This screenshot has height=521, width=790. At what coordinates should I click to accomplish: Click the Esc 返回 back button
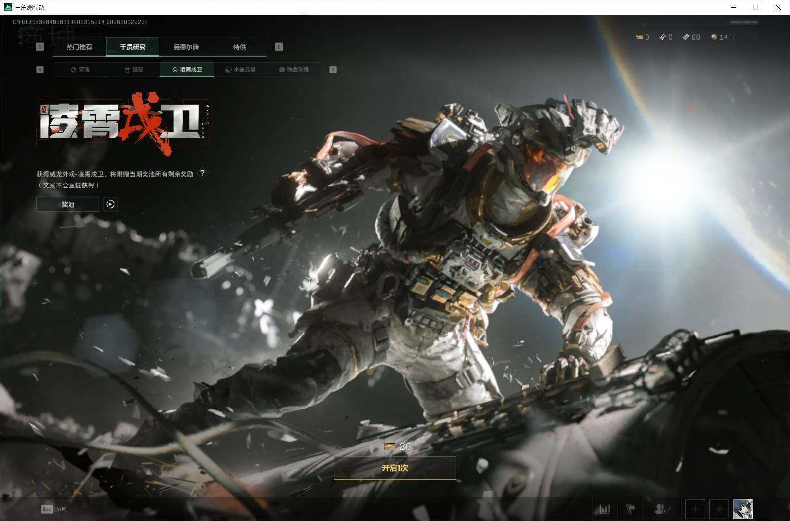pos(53,509)
